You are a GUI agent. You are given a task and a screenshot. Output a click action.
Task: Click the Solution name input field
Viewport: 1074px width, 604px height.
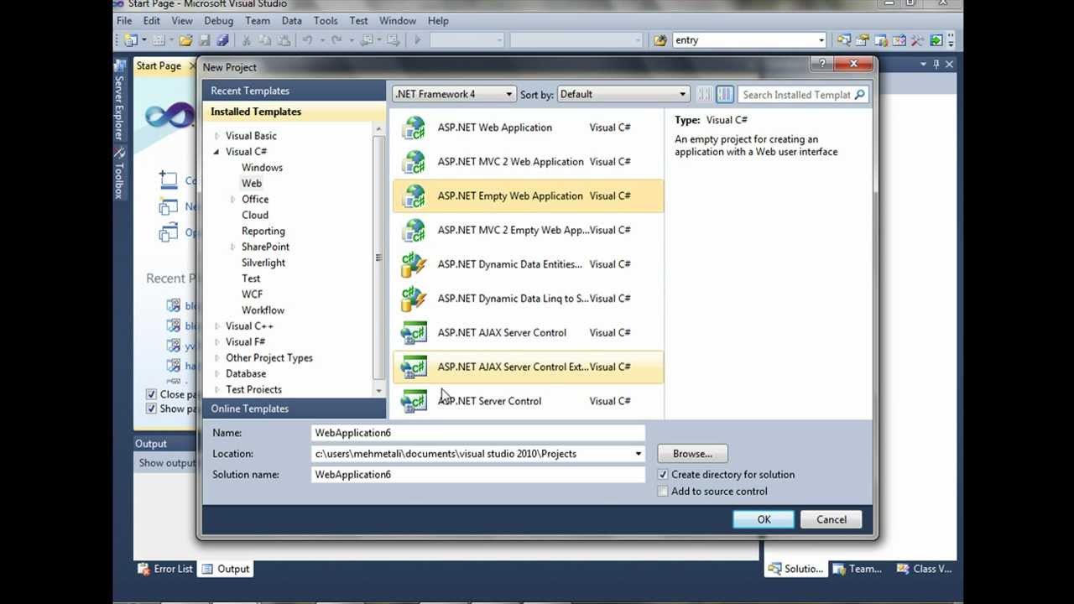478,475
